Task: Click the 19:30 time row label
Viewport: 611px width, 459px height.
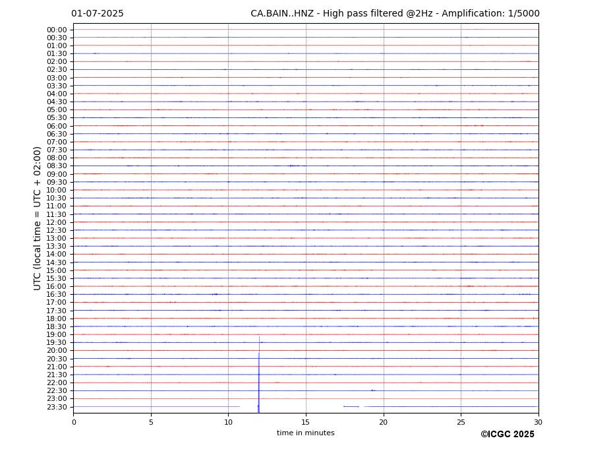Action: pyautogui.click(x=57, y=343)
